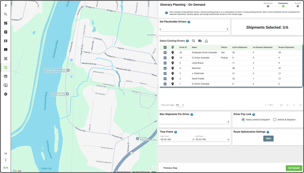Select Unlock & Dispatch option
The image size is (304, 173).
[275, 120]
